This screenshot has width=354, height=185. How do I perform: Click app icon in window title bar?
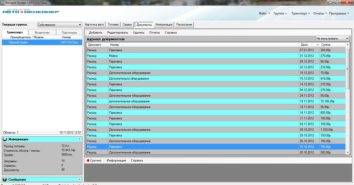[2, 2]
